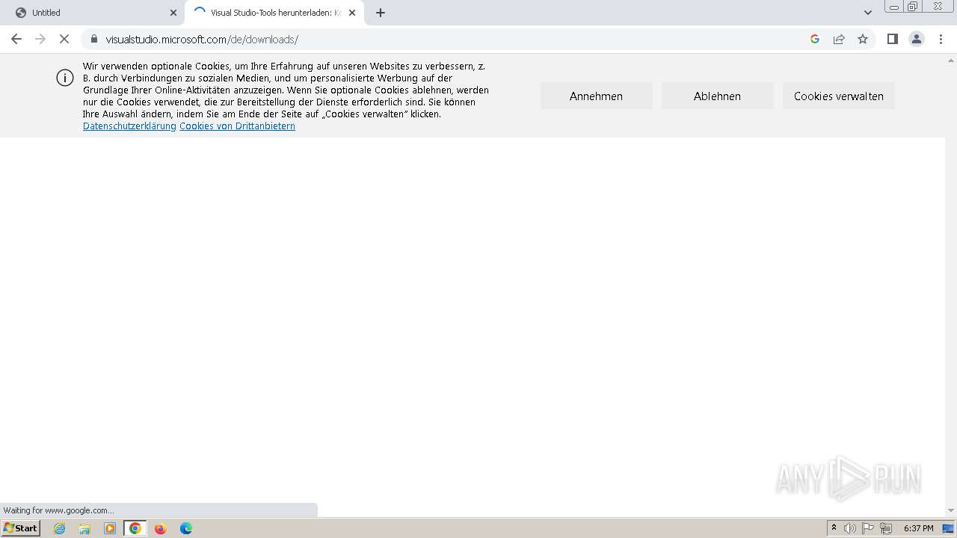Click the forward navigation arrow
957x538 pixels.
(x=40, y=39)
